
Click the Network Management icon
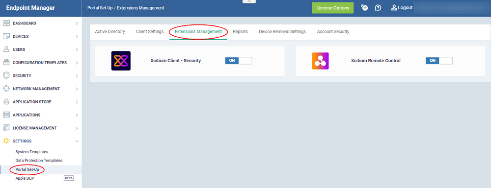point(6,89)
